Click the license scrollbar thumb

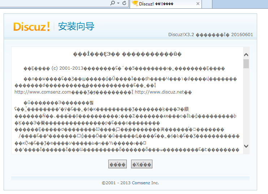point(246,64)
